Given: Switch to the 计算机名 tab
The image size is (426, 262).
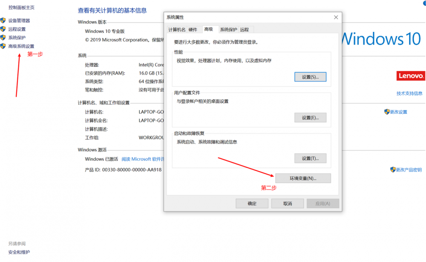Looking at the screenshot, I should pyautogui.click(x=176, y=29).
